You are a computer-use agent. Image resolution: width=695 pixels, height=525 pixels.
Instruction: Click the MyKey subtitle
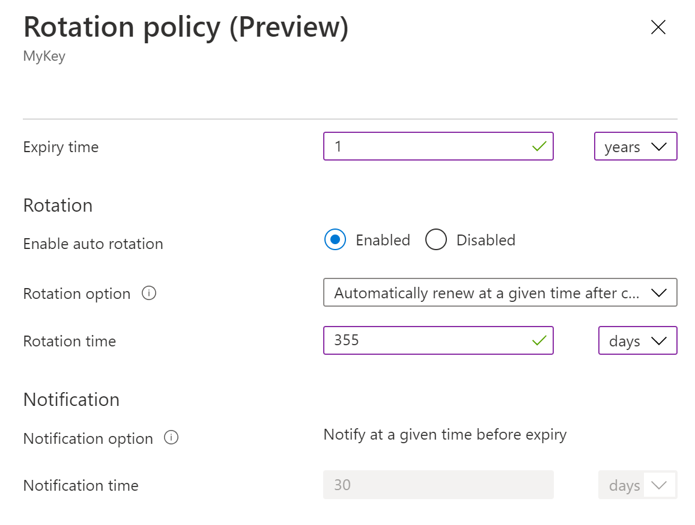pos(44,57)
